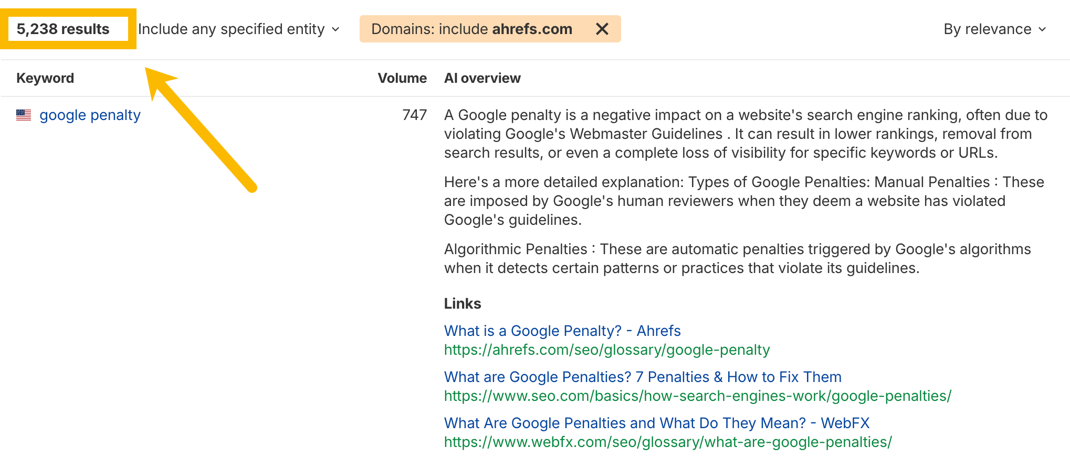Click the Domains: include ahrefs.com filter chip
Viewport: 1070px width, 458px height.
(x=471, y=29)
